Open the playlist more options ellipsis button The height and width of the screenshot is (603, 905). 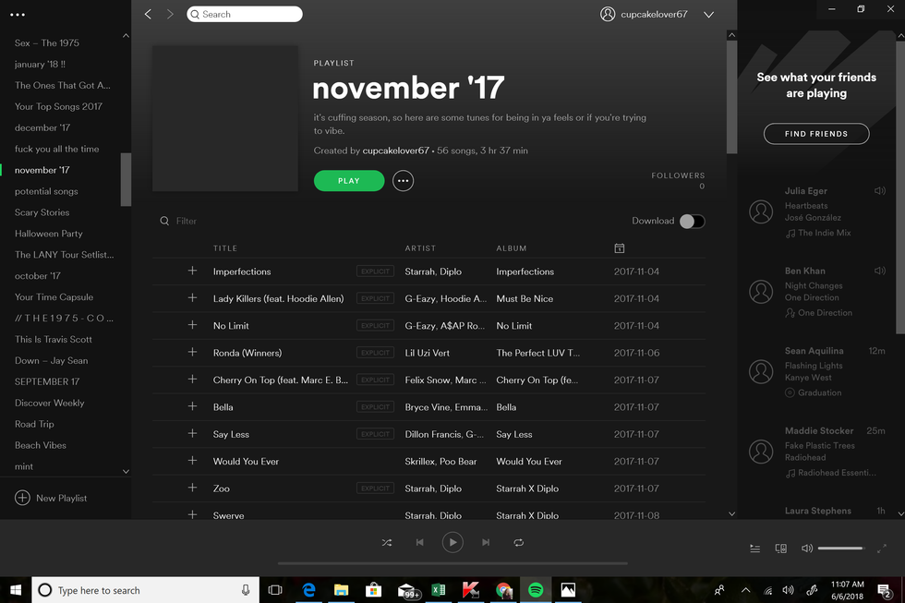(x=403, y=181)
